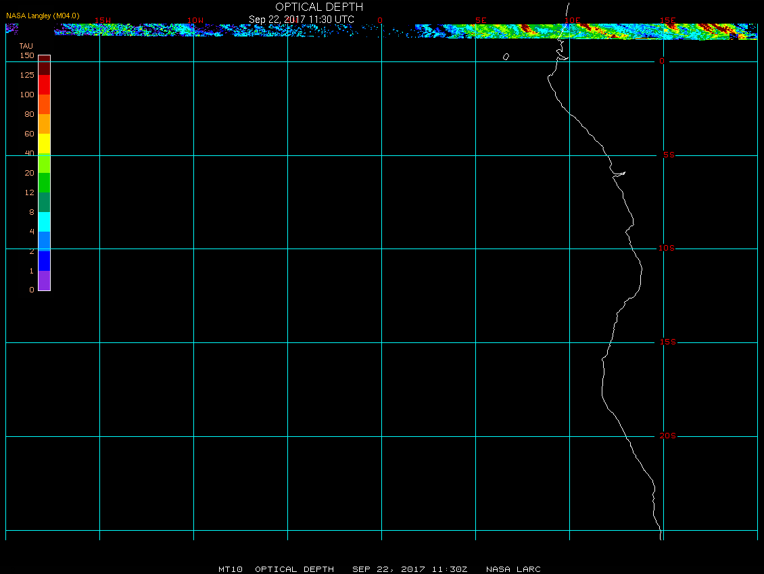This screenshot has width=764, height=574.
Task: Select the light blue swatch between 4 and 2
Action: tap(45, 241)
